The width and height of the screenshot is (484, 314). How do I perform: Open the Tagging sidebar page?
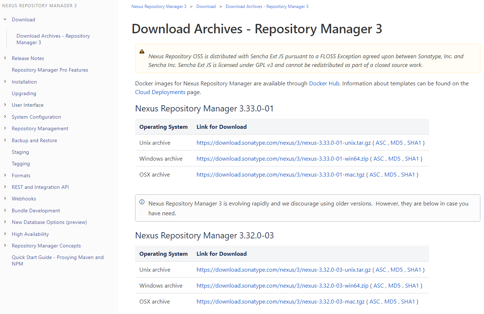click(21, 164)
